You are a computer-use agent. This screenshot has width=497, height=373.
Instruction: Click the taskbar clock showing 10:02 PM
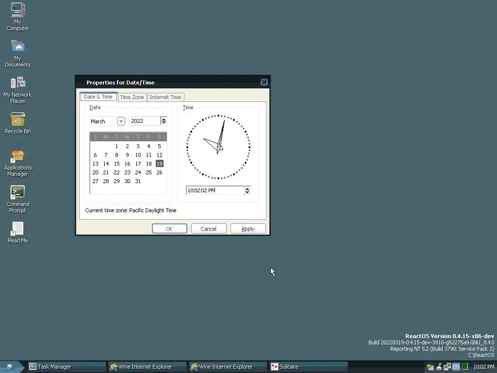pos(484,367)
